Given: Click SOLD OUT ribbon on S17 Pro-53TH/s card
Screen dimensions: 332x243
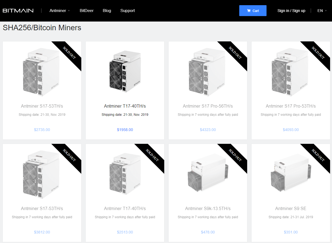Looking at the screenshot, I should [318, 53].
